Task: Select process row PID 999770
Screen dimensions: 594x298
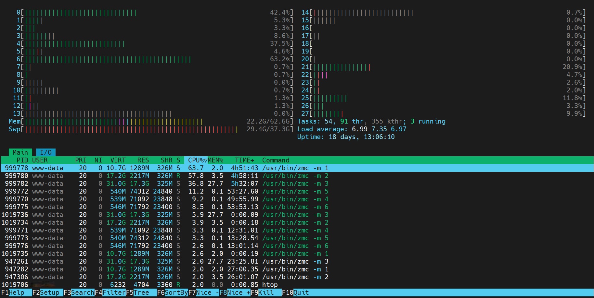Action: pyautogui.click(x=297, y=199)
